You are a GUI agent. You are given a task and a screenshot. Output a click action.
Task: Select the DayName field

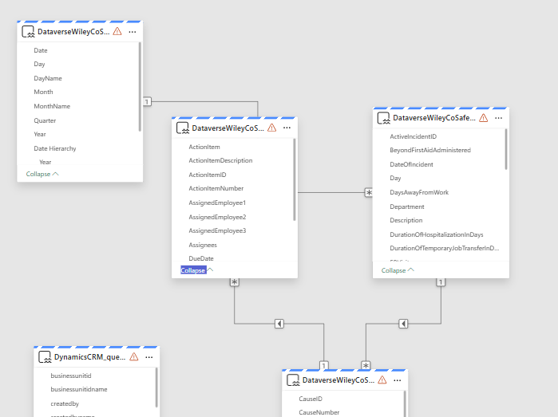(48, 78)
